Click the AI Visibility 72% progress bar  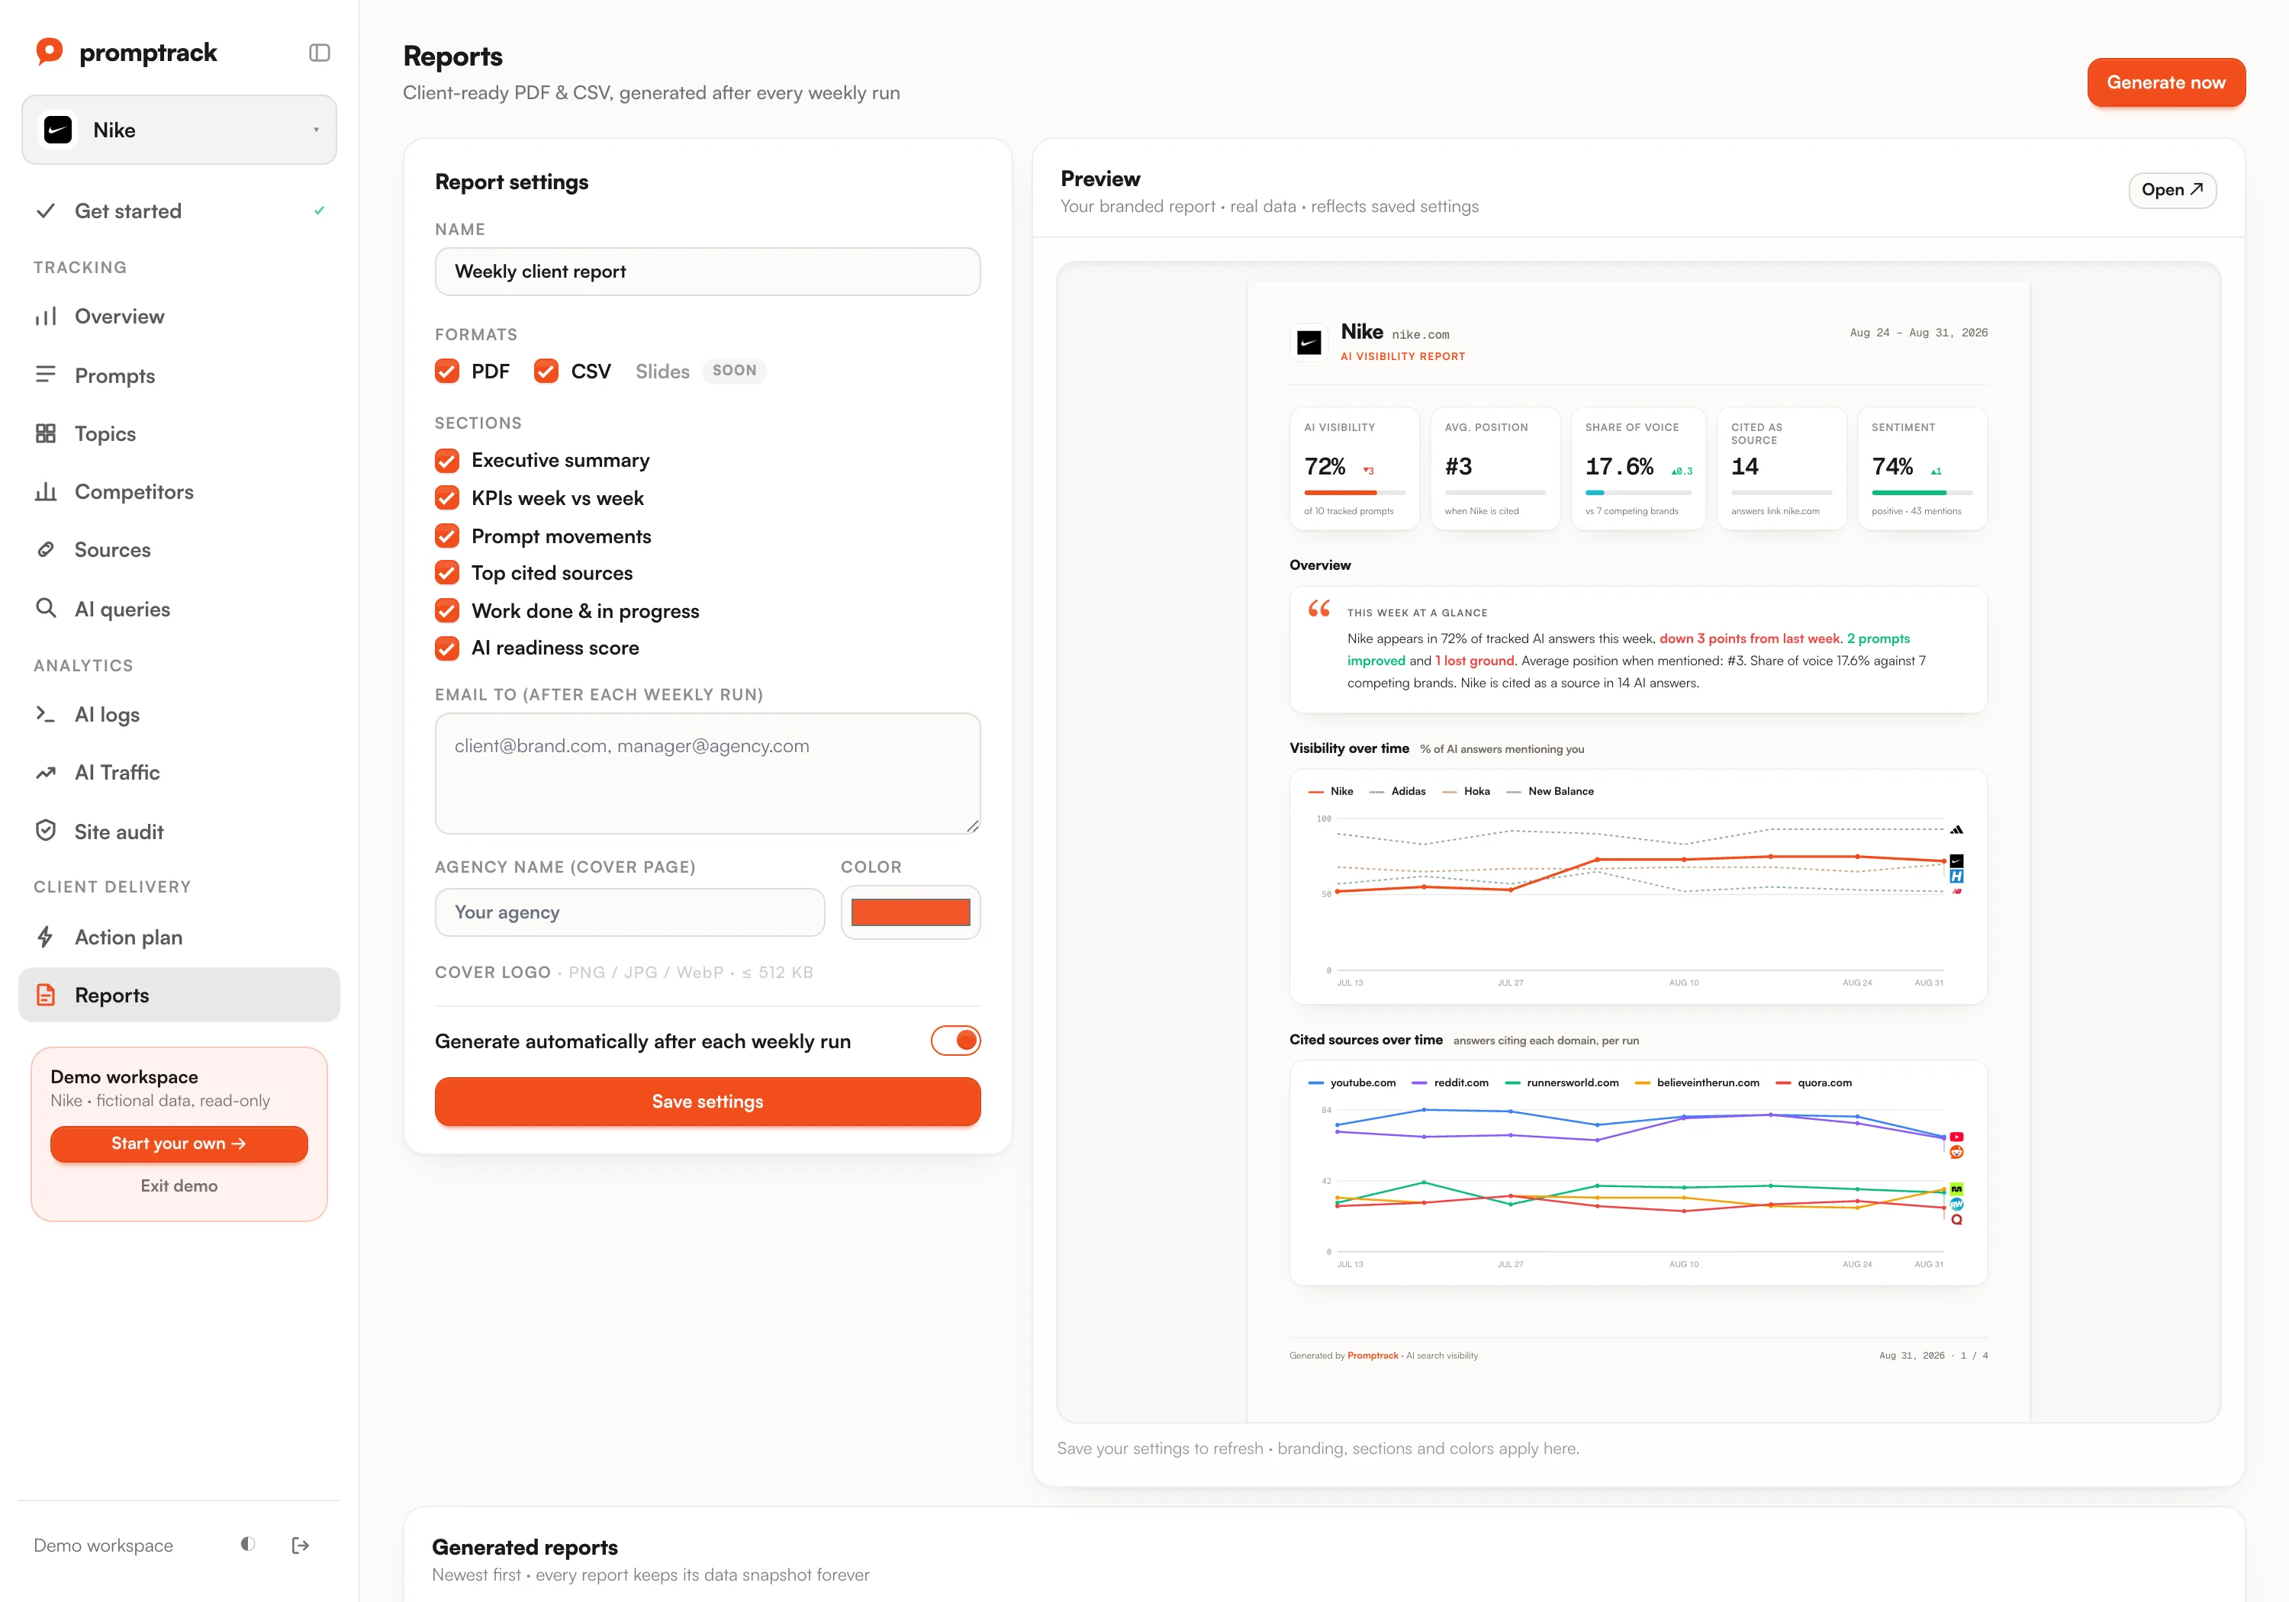[x=1355, y=493]
